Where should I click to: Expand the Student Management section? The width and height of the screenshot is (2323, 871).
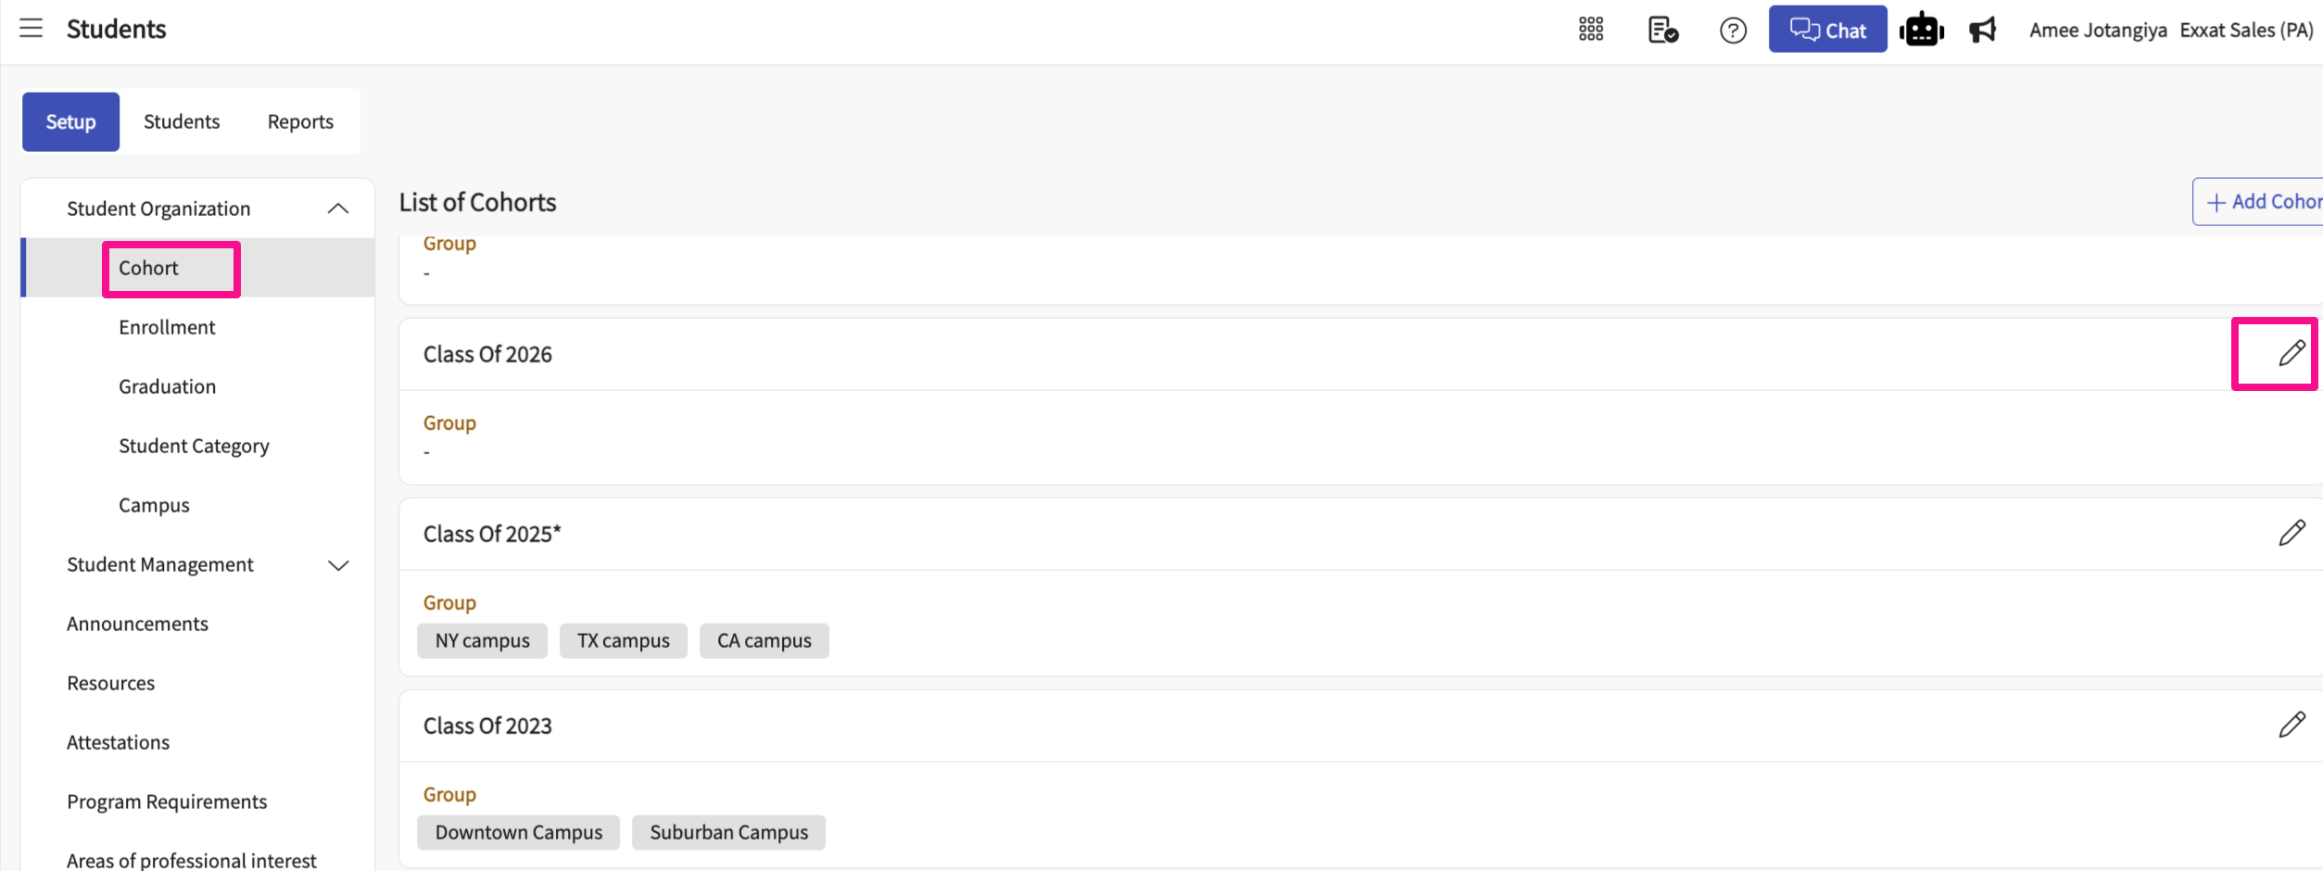pos(338,565)
